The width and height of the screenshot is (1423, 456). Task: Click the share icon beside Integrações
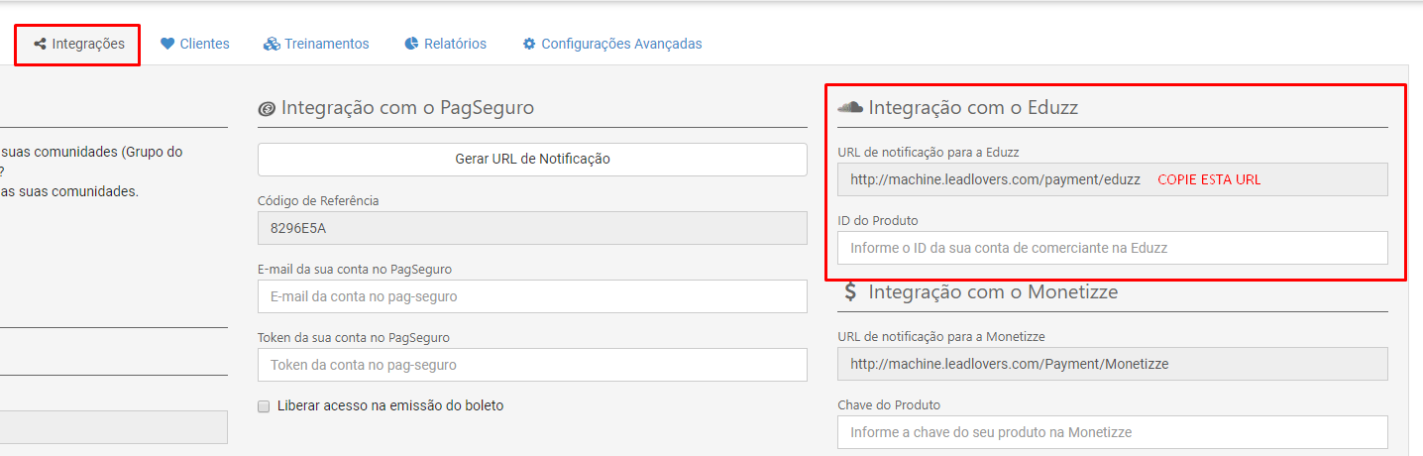(x=41, y=44)
